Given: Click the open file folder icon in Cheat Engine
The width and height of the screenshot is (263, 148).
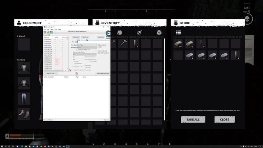Looking at the screenshot, I should click(48, 32).
